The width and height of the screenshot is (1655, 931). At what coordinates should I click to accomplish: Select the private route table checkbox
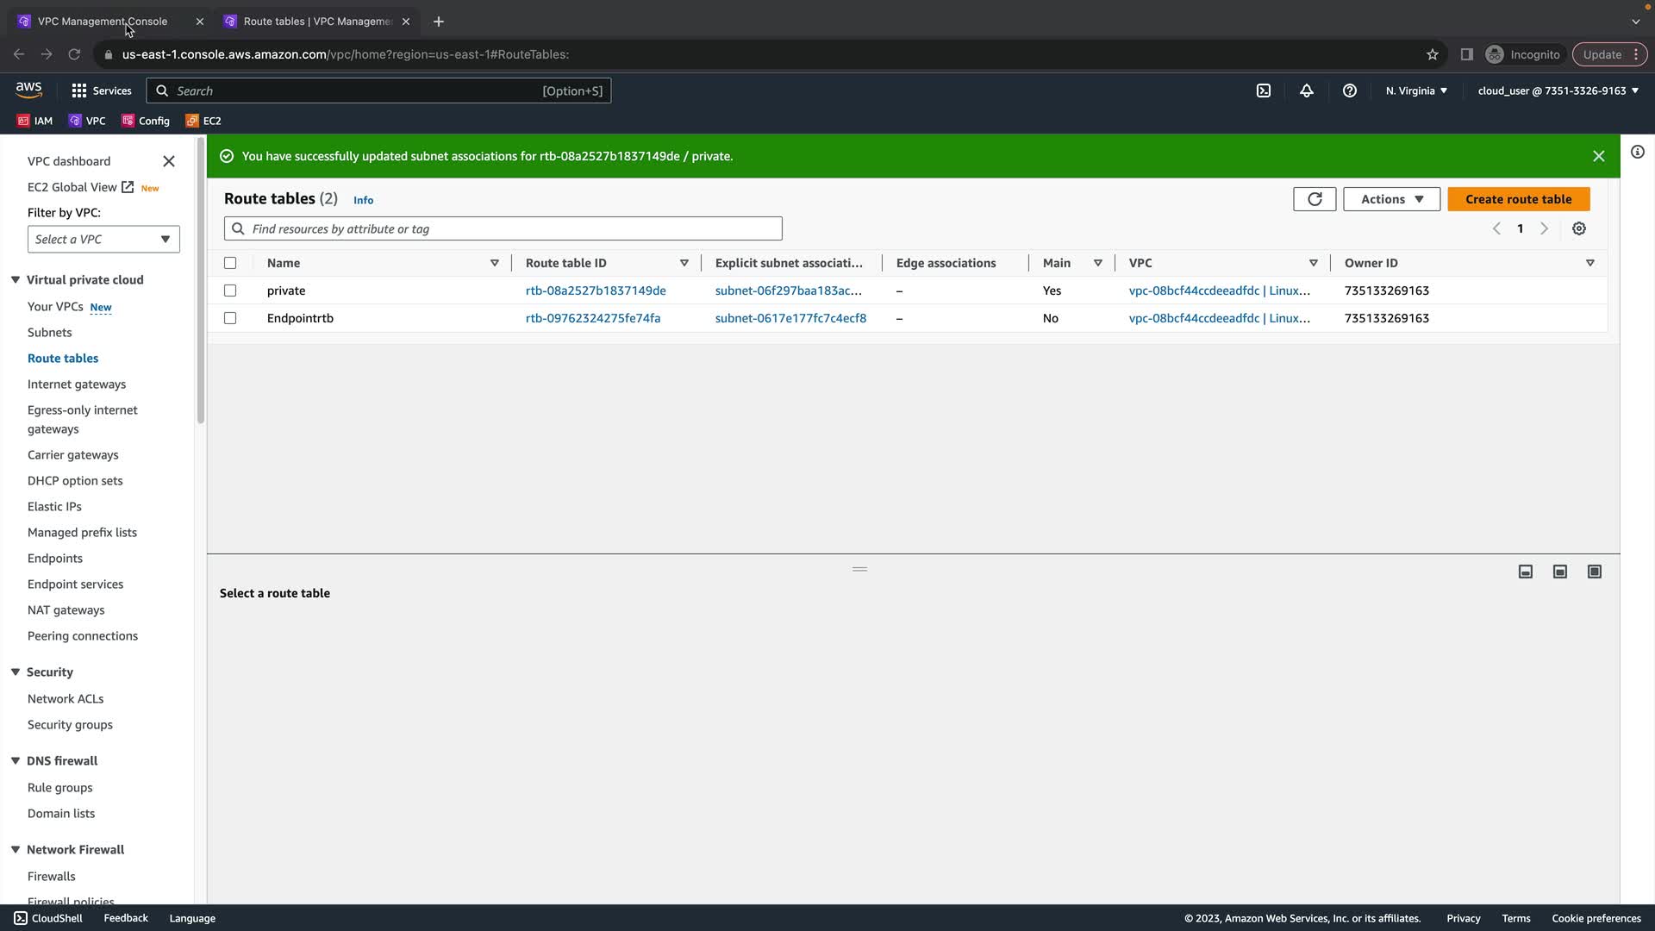(x=230, y=291)
